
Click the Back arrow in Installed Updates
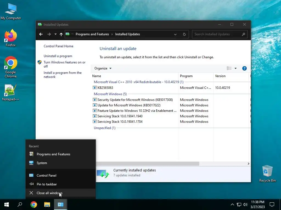coord(41,34)
